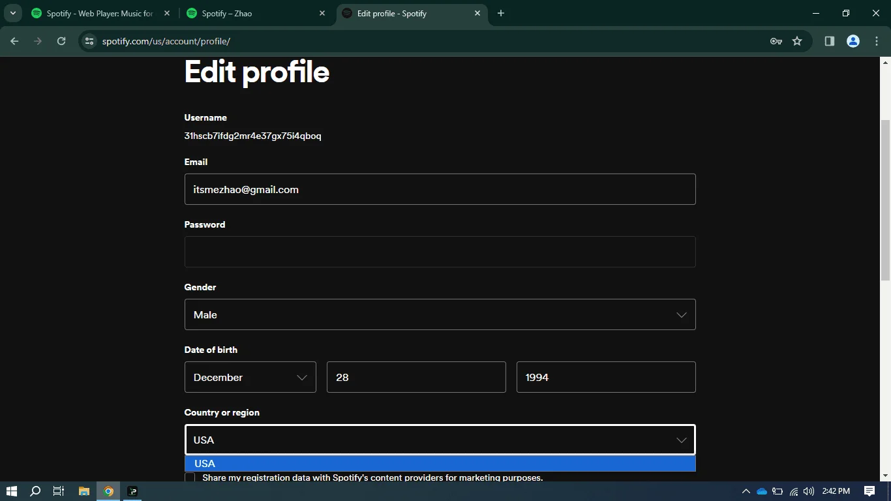Open File Explorer from taskbar
The height and width of the screenshot is (501, 891).
click(83, 491)
